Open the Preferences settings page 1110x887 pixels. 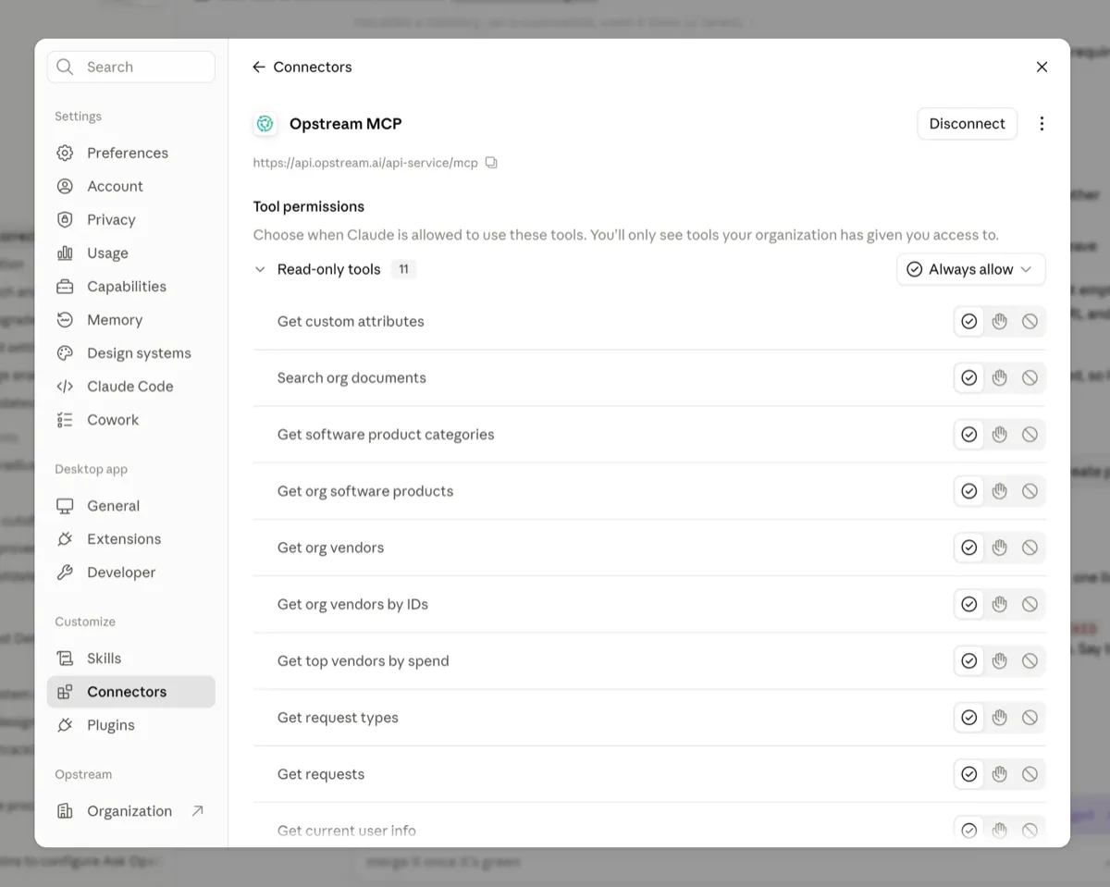click(x=130, y=153)
